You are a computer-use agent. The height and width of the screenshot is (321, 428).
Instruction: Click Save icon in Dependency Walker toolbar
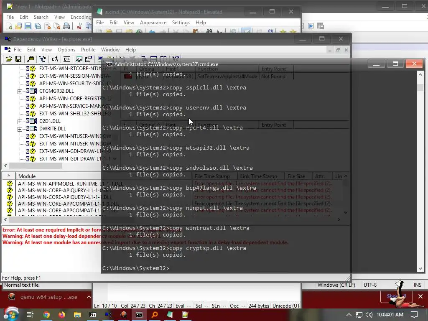[18, 59]
